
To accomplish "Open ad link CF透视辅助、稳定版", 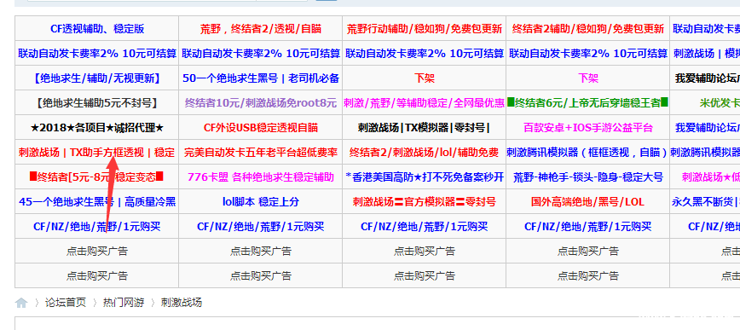I will coord(97,29).
